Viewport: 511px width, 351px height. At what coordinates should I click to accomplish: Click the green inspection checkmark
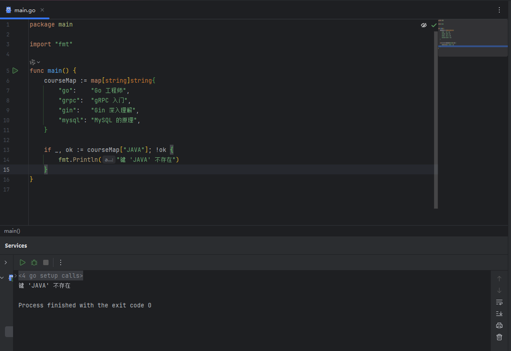point(434,25)
